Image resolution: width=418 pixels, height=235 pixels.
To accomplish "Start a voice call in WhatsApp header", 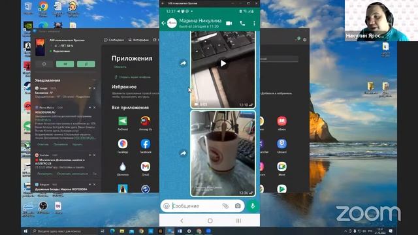I will pos(242,23).
